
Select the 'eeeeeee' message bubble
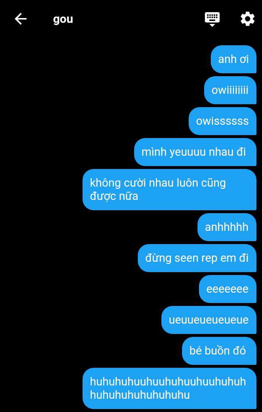(227, 289)
